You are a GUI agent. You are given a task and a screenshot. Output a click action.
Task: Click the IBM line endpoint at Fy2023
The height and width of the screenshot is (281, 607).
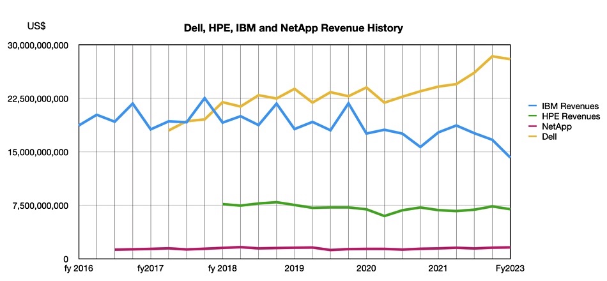509,157
